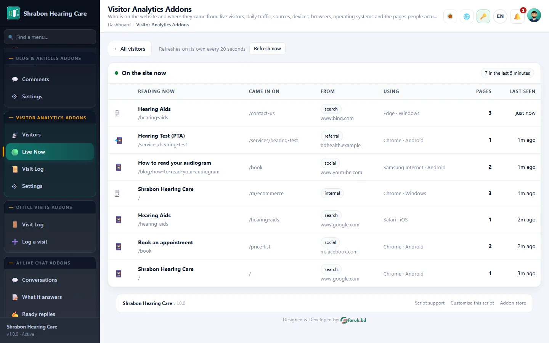549x343 pixels.
Task: Click the /m/ecommerce landing path
Action: [x=266, y=194]
